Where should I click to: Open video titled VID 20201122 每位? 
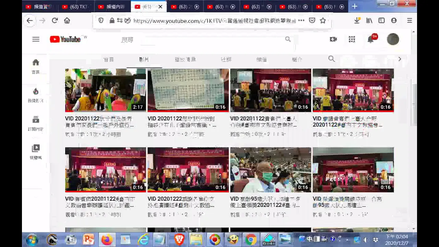[x=182, y=122]
